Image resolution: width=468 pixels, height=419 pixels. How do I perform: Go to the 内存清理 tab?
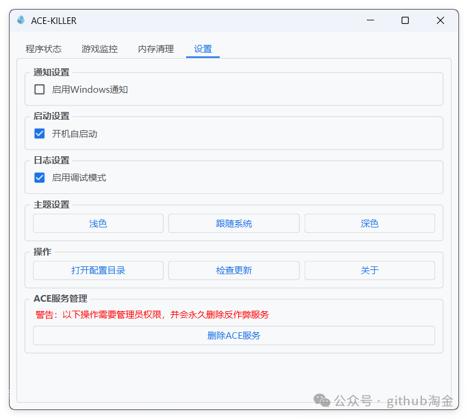pos(156,48)
